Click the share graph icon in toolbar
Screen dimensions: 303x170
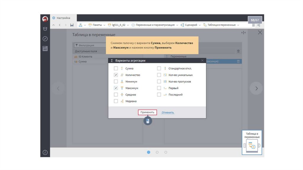[259, 25]
